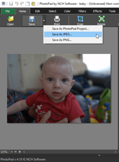Click the Open folder icon
Screen dimensions: 119x162
[11, 19]
